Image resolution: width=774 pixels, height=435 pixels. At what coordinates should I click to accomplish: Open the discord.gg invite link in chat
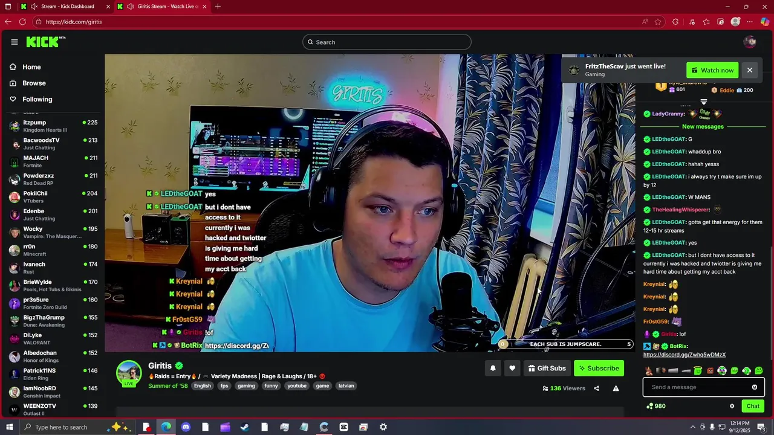(x=685, y=355)
